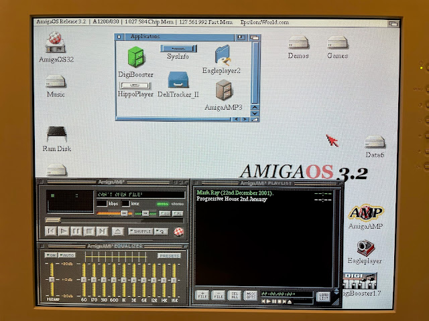Select the Ram Disk icon
The height and width of the screenshot is (321, 429).
pos(56,134)
